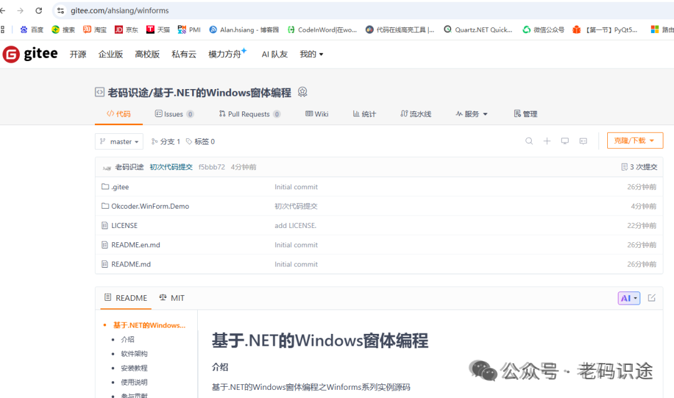
Task: Open commit message 初次代码提交 link
Action: 171,167
